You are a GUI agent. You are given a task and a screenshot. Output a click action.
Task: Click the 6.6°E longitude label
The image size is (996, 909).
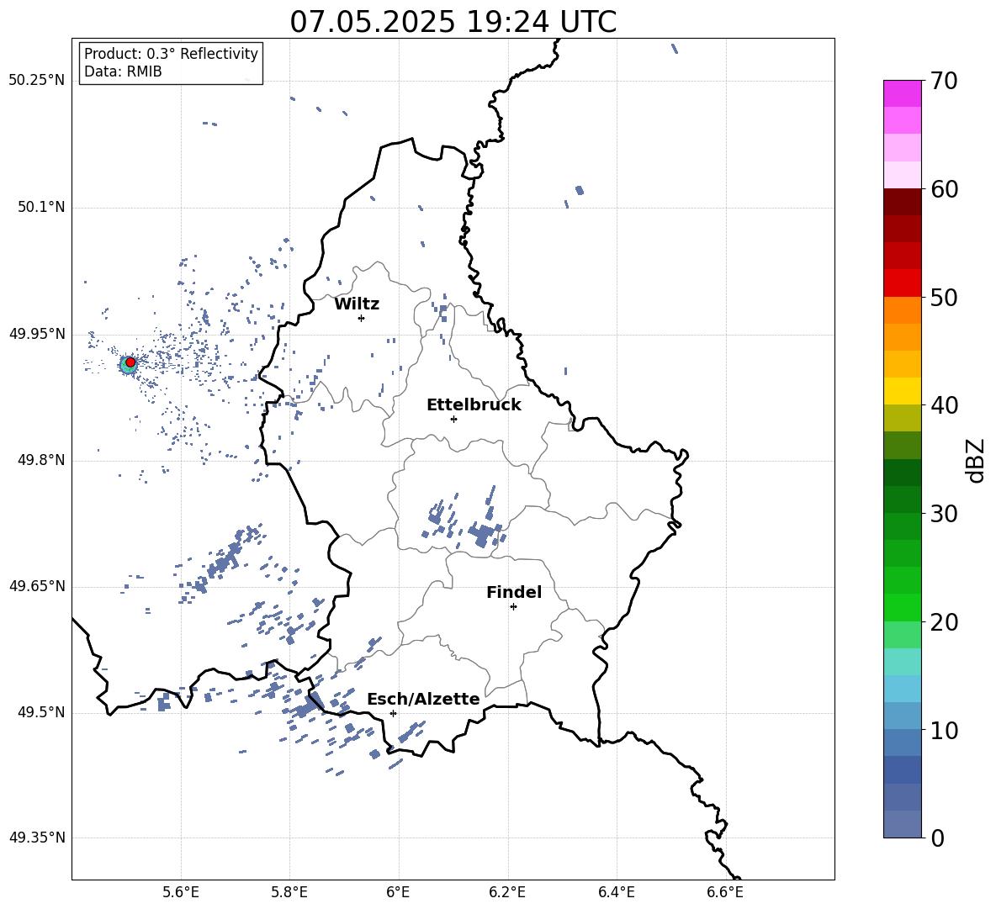point(725,892)
